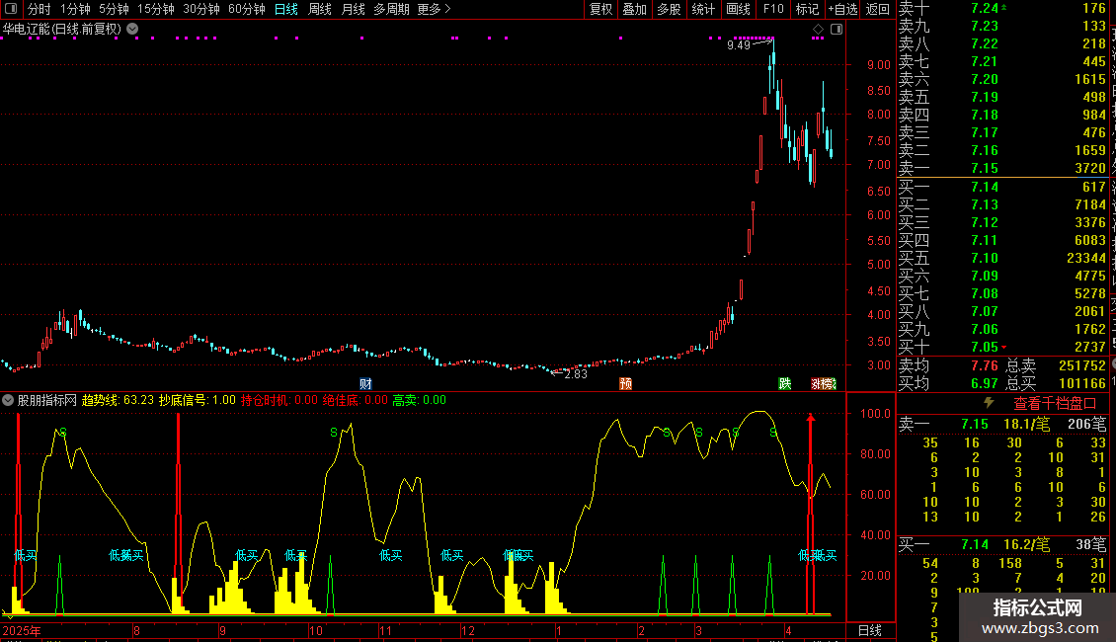
Task: Switch to 60分钟 chart period
Action: coord(246,9)
